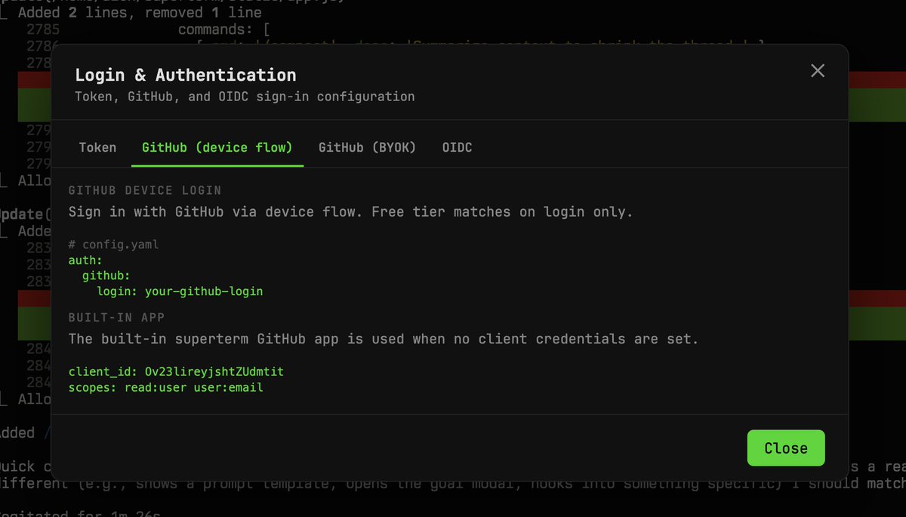This screenshot has height=517, width=906.
Task: Click the 'github:' line in config
Action: click(x=106, y=275)
